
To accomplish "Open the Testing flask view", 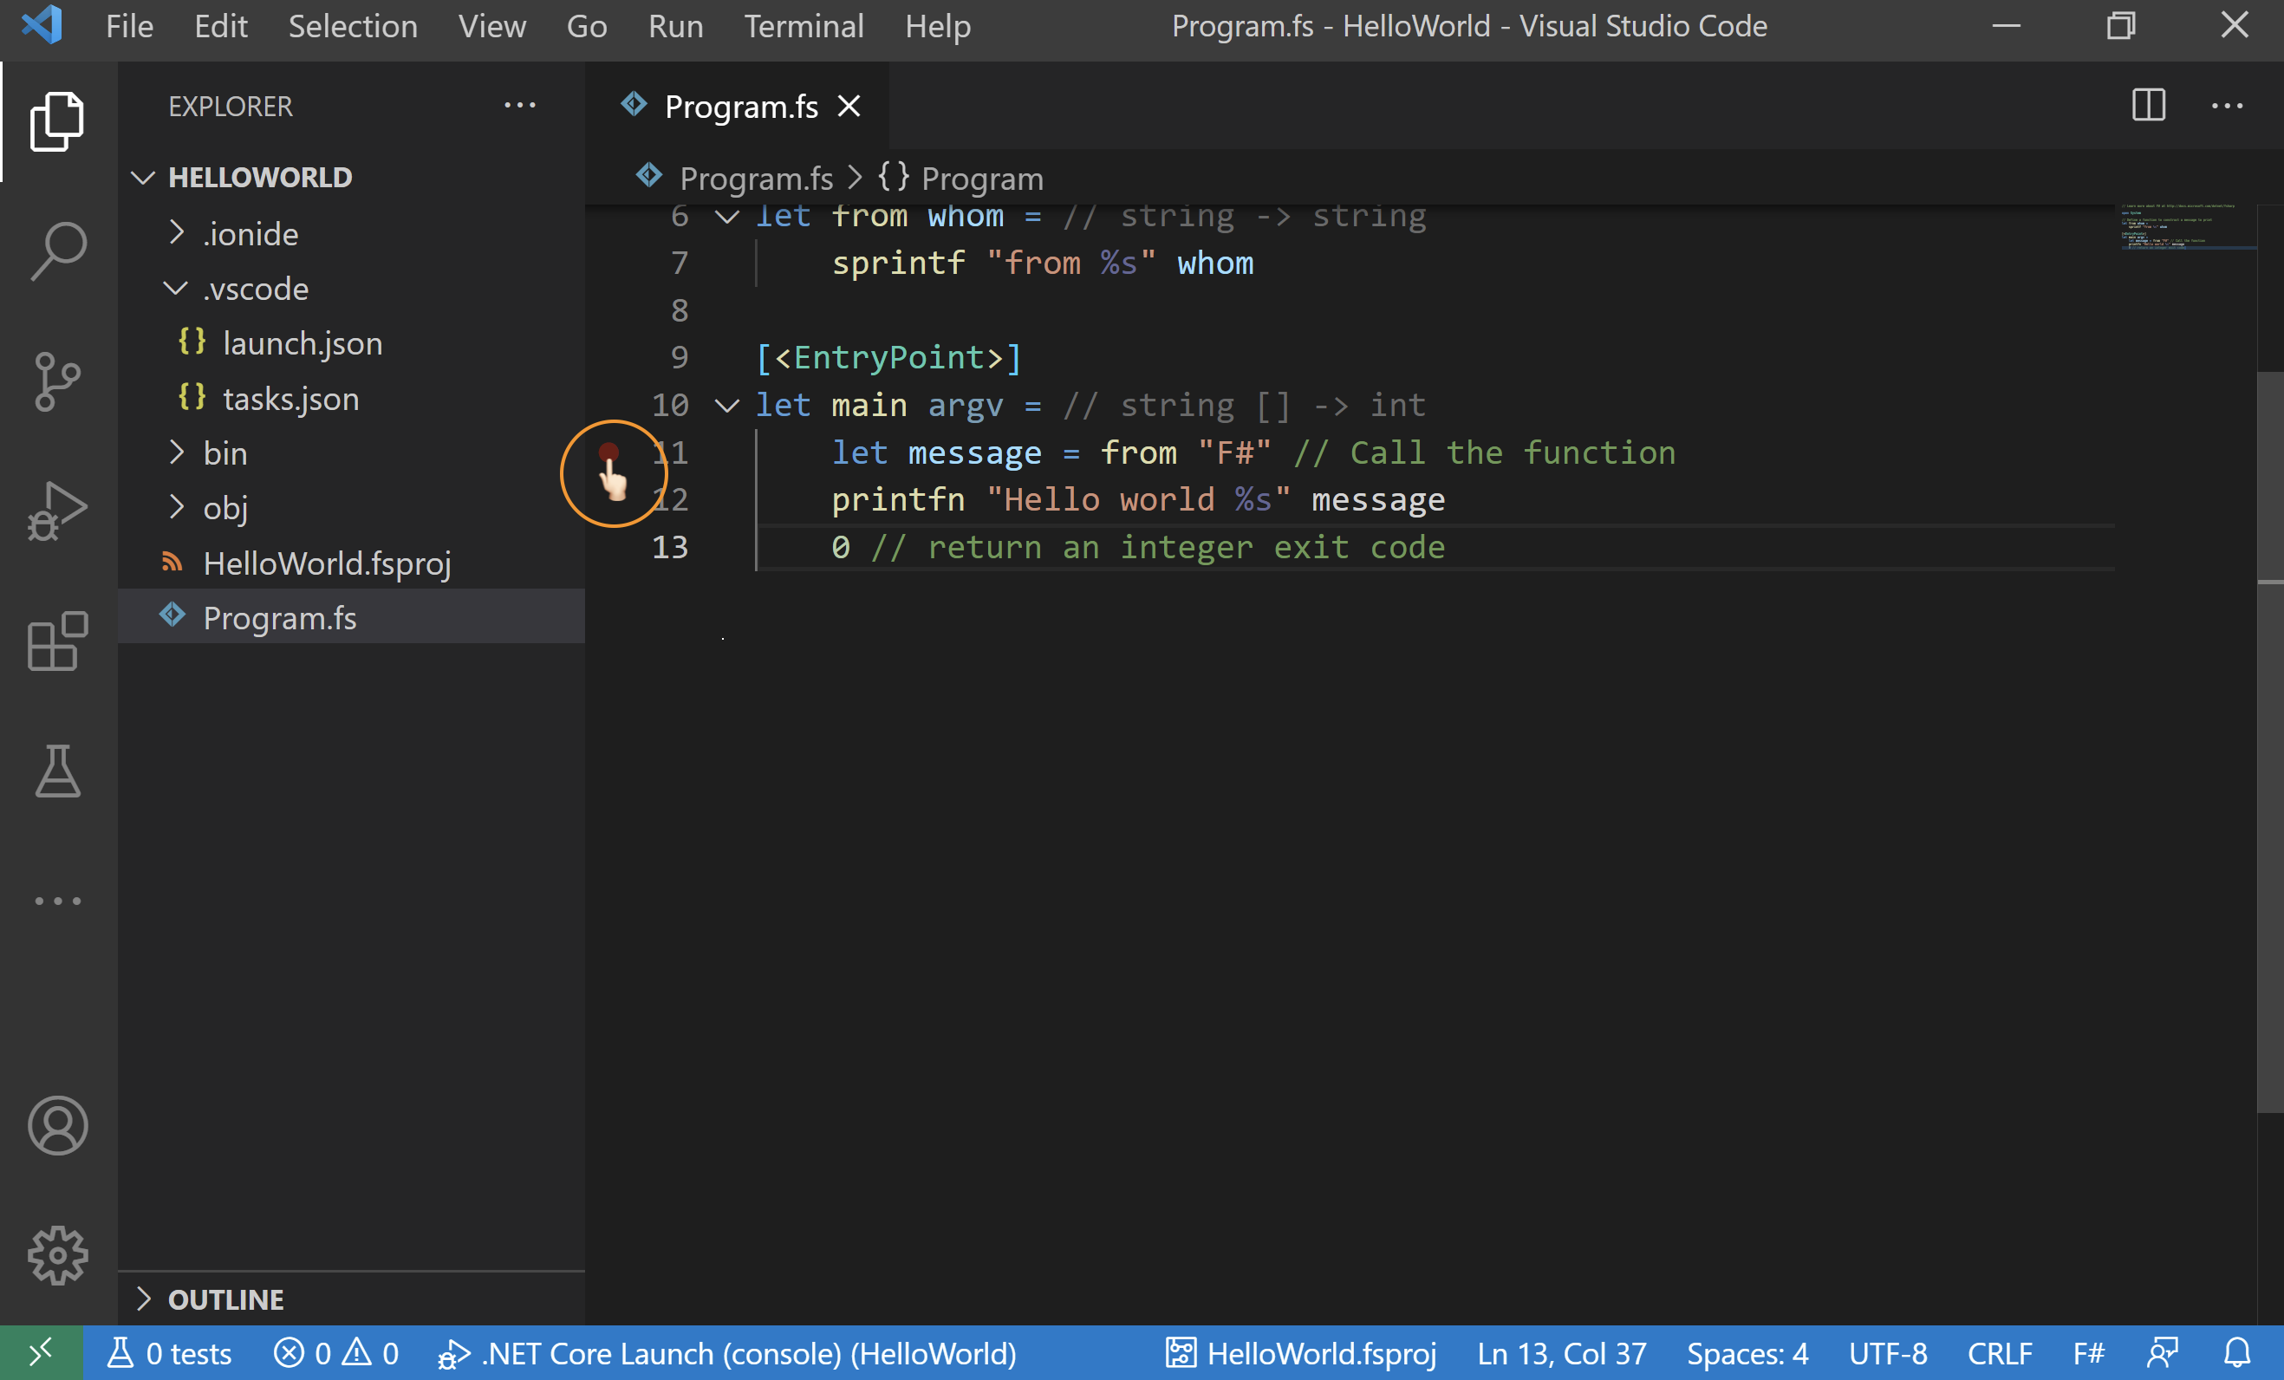I will tap(57, 771).
